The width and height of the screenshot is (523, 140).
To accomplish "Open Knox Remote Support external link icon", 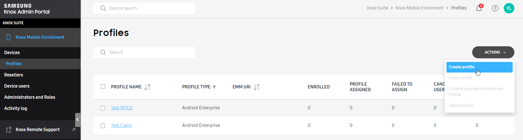I will (x=73, y=129).
